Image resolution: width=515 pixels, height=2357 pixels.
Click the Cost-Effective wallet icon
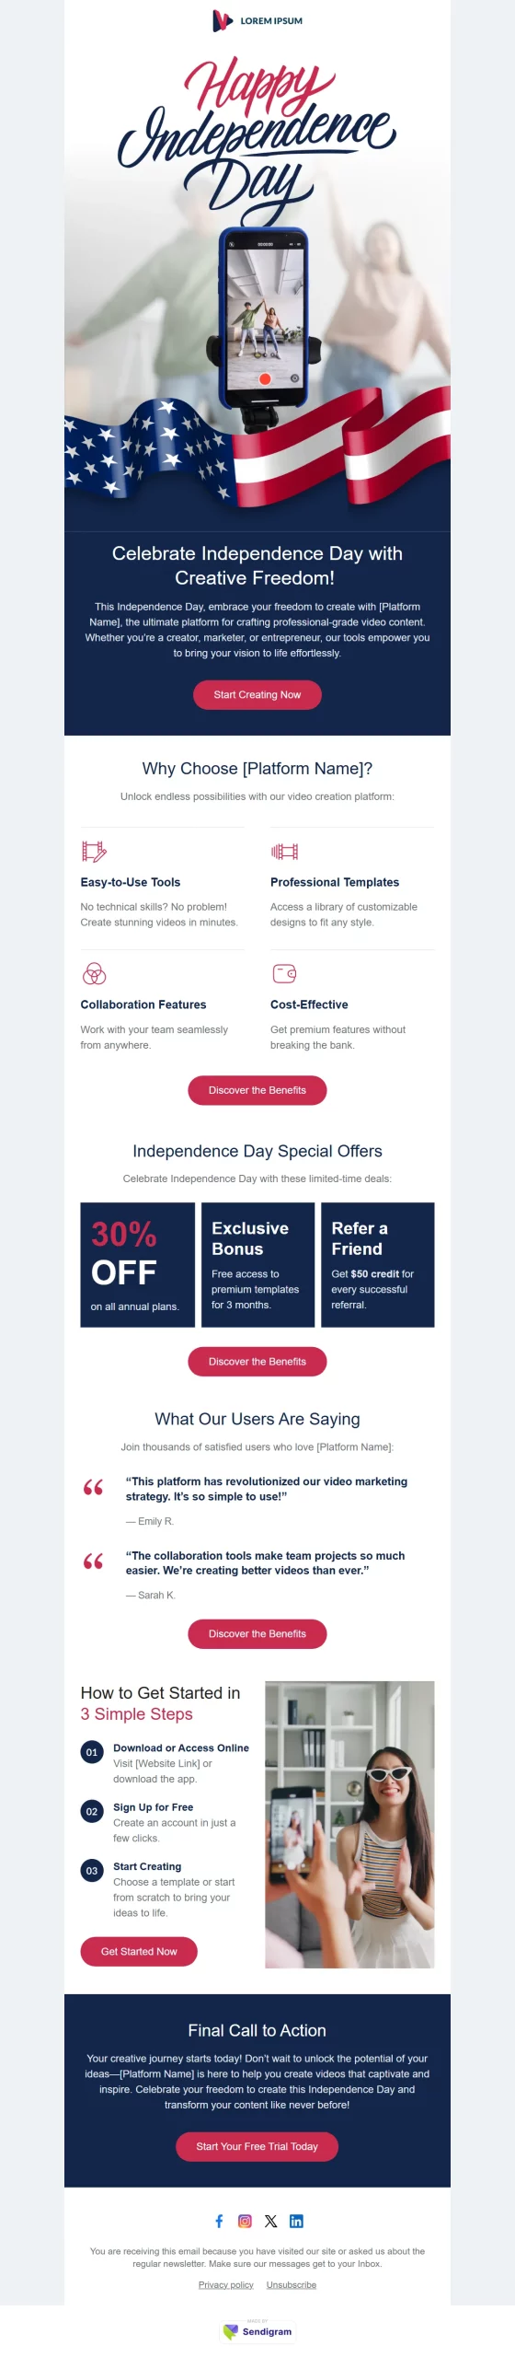(x=284, y=973)
